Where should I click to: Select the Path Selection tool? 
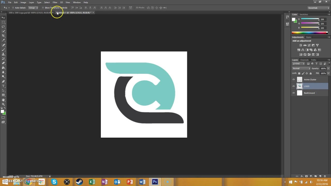3,90
